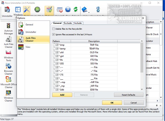Uncheck the *.~mp pattern checkbox
Screen dimensions: 165x121
coord(57,82)
